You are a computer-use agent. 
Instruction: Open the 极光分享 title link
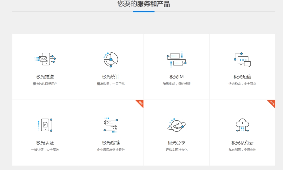tap(176, 143)
